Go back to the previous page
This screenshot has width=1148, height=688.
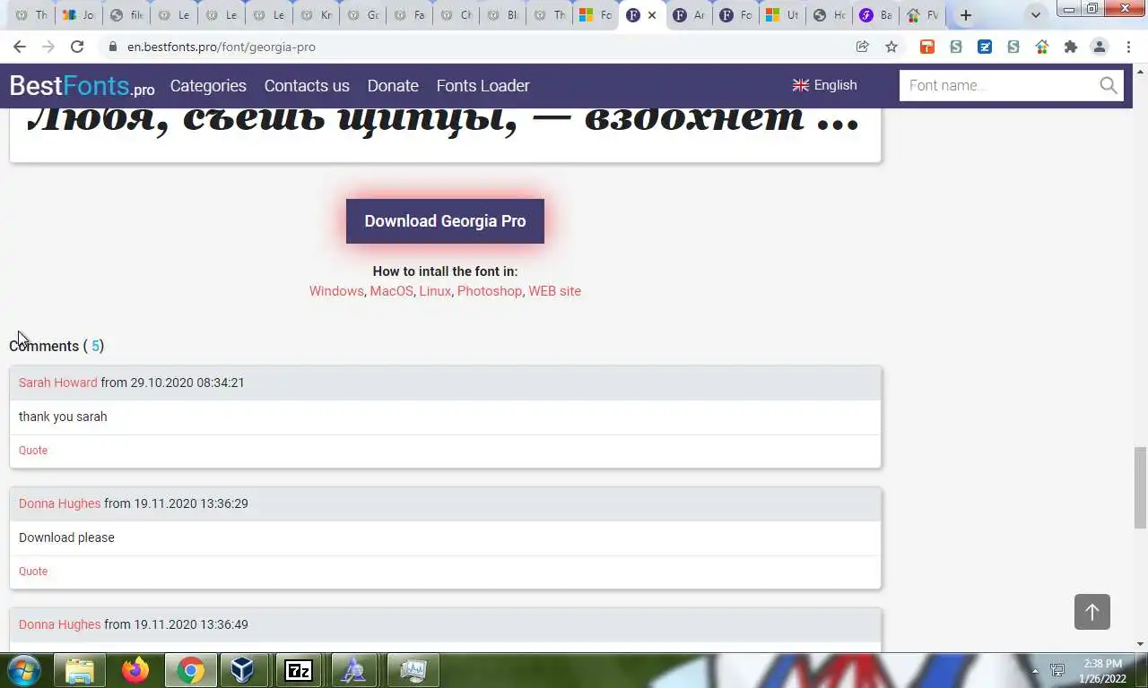[x=20, y=47]
